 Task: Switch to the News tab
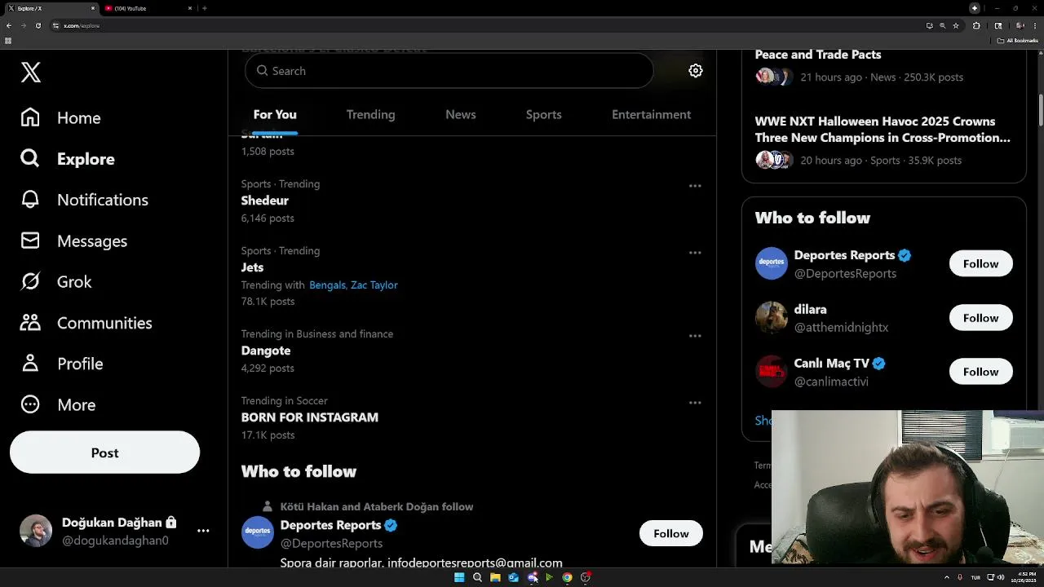point(461,115)
